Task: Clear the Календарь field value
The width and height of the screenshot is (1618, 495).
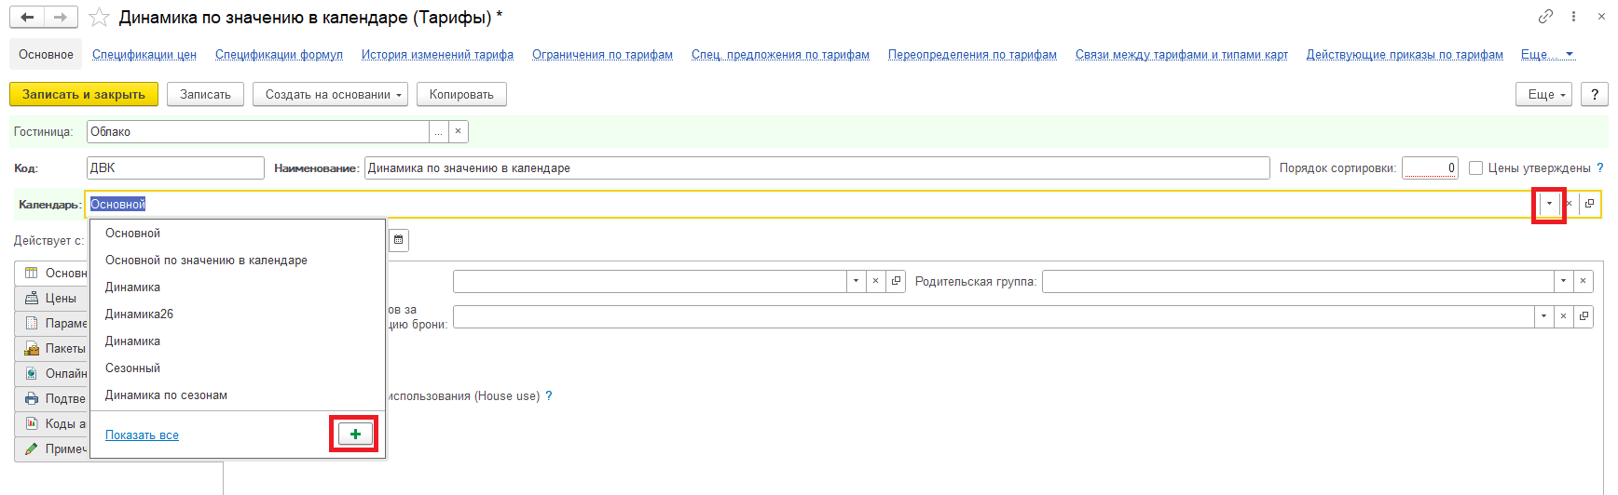Action: (x=1570, y=204)
